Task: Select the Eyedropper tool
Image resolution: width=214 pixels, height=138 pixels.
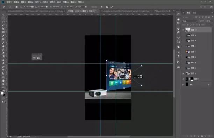Action: (3, 36)
